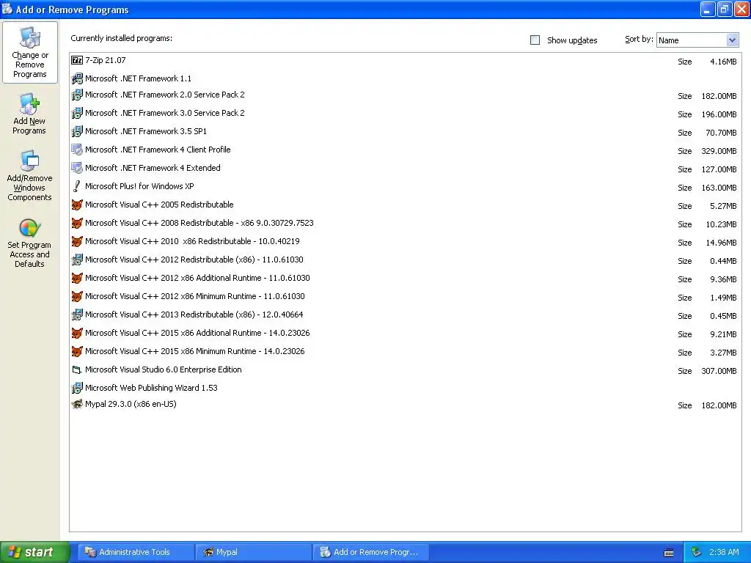Select Microsoft Web Publishing Wizard 1.53 text

tap(151, 388)
